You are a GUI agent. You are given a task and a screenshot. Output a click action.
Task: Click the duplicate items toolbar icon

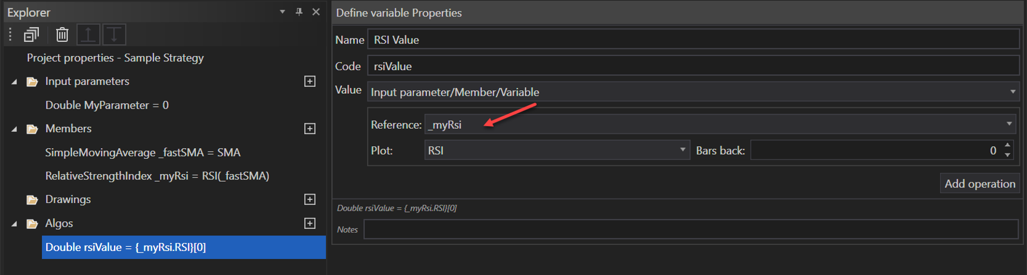pyautogui.click(x=31, y=35)
